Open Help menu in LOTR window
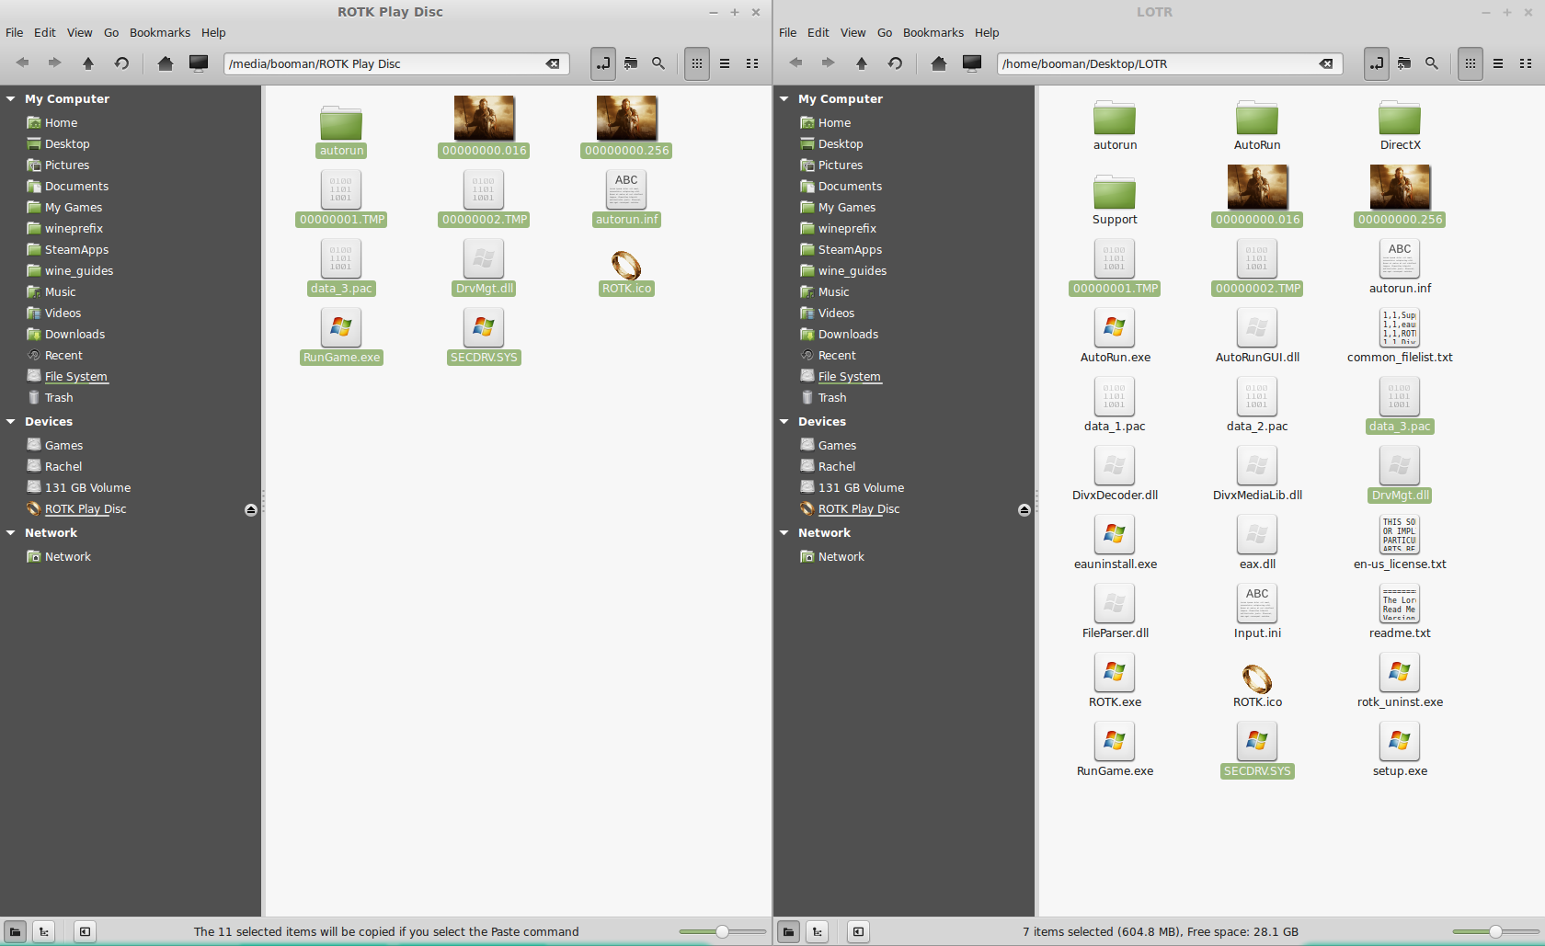This screenshot has width=1545, height=946. click(x=987, y=32)
